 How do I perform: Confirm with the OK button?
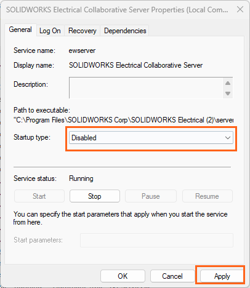tap(123, 276)
